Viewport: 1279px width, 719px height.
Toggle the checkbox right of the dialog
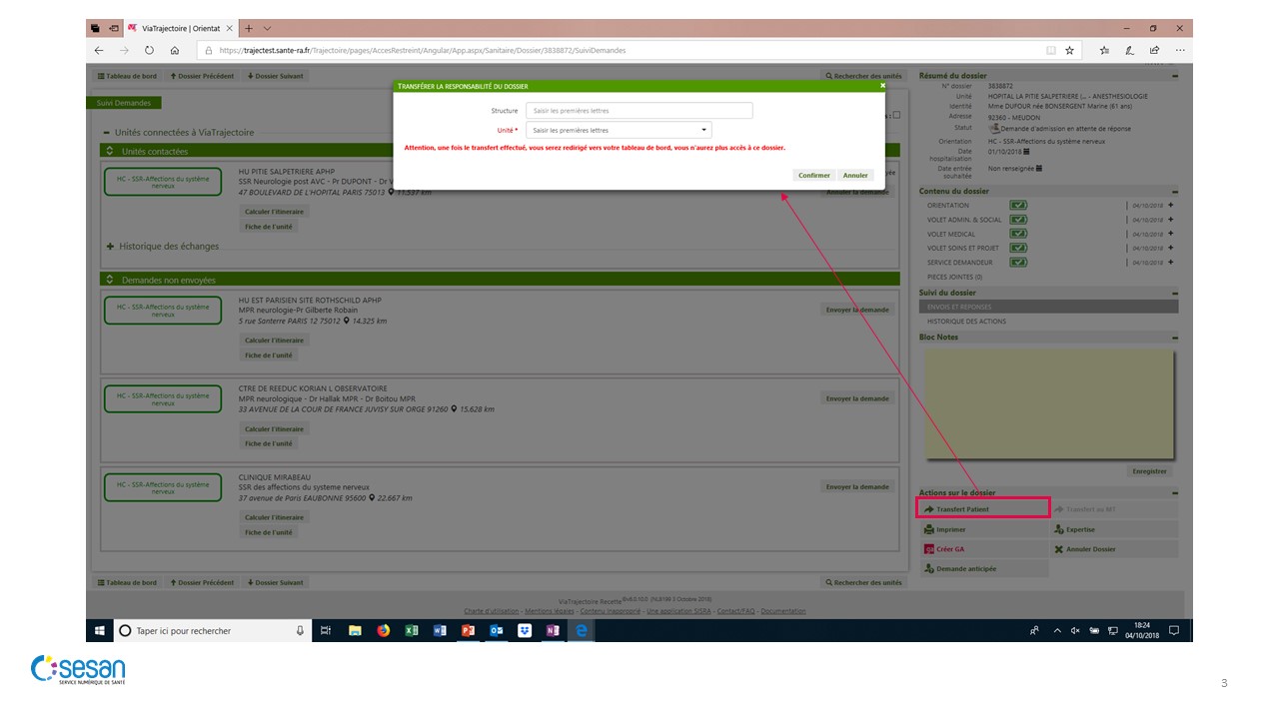tap(896, 115)
